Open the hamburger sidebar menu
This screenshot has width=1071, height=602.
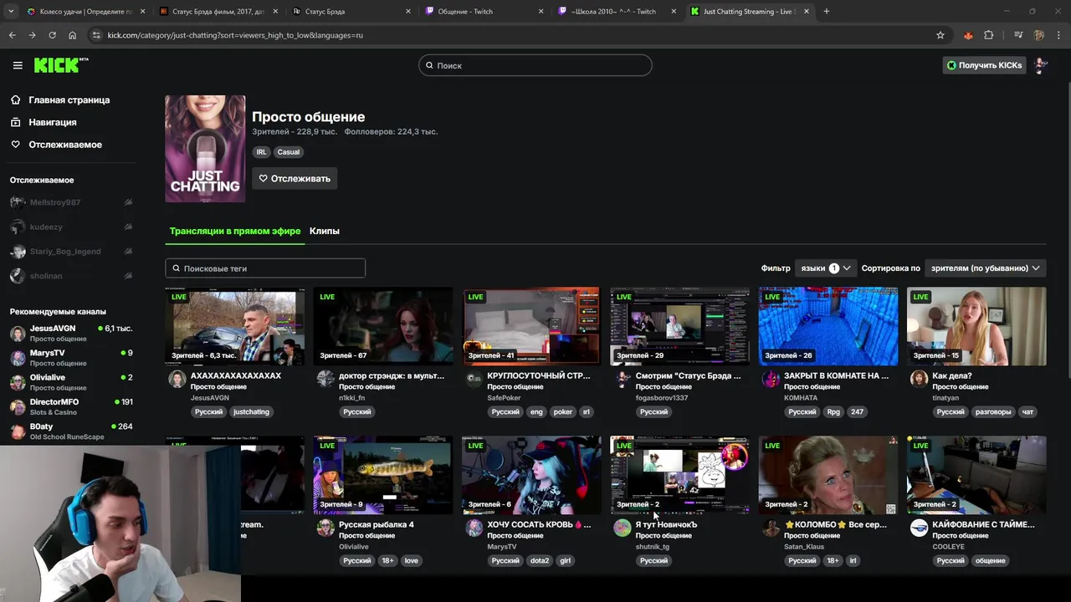tap(18, 65)
